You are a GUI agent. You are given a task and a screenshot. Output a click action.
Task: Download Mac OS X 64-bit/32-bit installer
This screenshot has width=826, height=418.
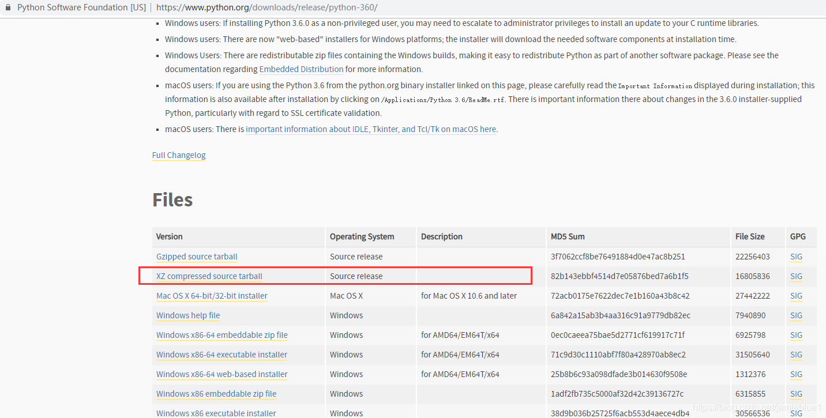tap(212, 296)
